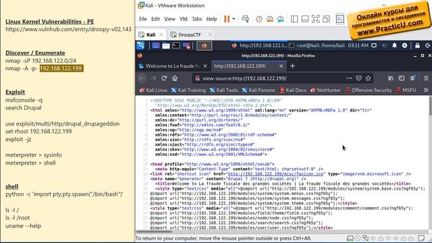The width and height of the screenshot is (432, 243).
Task: Bookmark this page with star icon
Action: pos(368,78)
